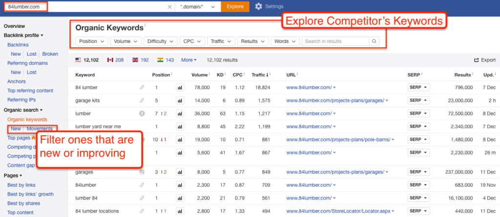
Task: Sort by the KD column header
Action: tap(221, 75)
